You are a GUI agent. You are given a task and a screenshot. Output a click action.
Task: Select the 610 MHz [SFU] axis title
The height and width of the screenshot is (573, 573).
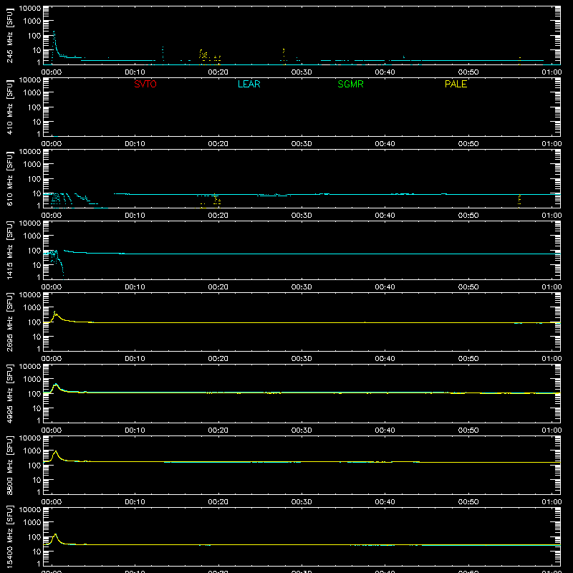click(9, 178)
